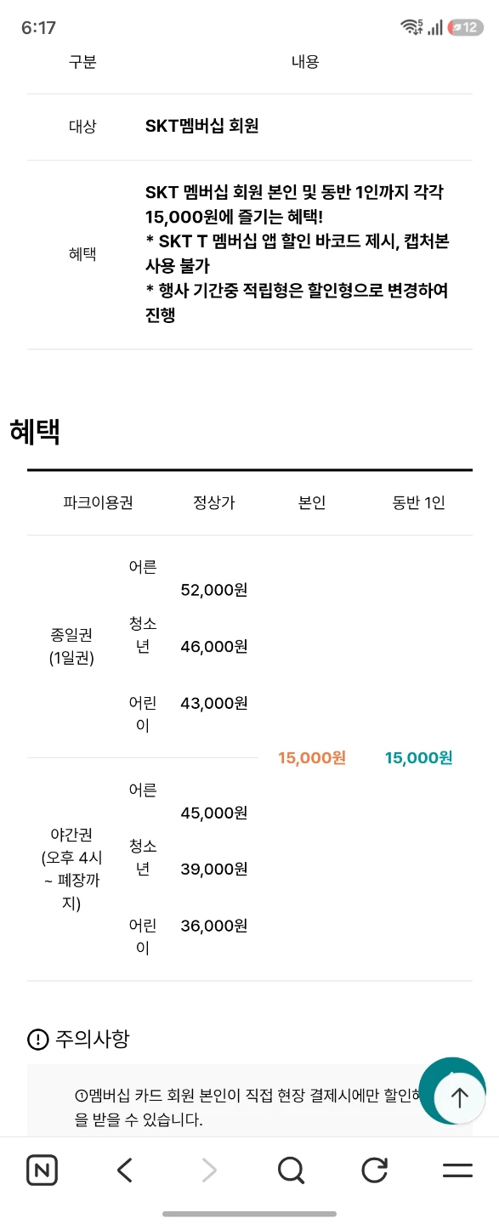This screenshot has height=1224, width=499.
Task: Select the orange 15,000원 본인 price
Action: (x=312, y=758)
